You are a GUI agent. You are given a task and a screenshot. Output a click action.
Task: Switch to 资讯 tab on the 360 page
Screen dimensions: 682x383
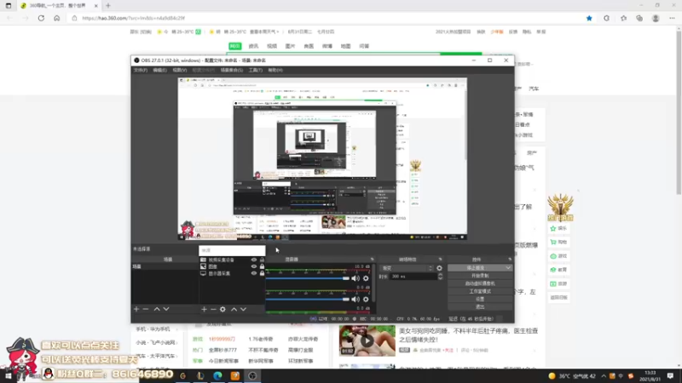pyautogui.click(x=253, y=46)
